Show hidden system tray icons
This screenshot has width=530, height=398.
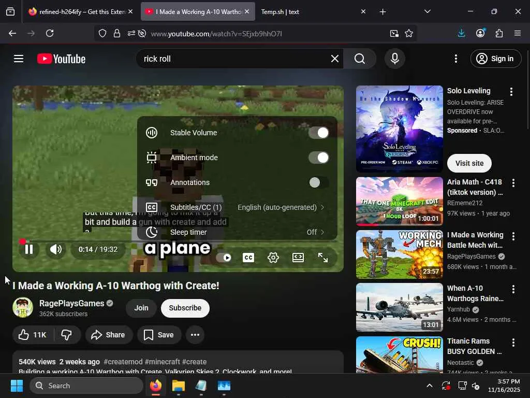click(429, 386)
